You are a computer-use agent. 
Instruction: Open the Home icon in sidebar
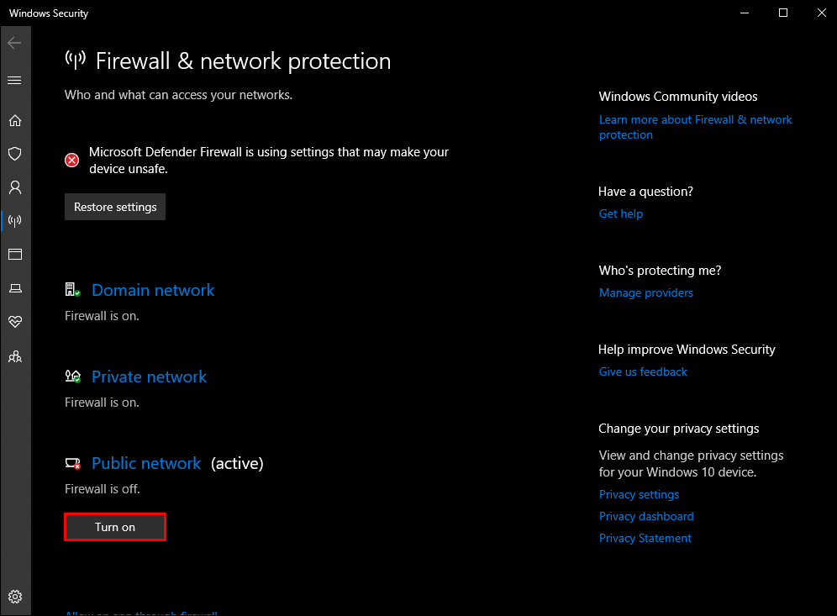point(15,121)
